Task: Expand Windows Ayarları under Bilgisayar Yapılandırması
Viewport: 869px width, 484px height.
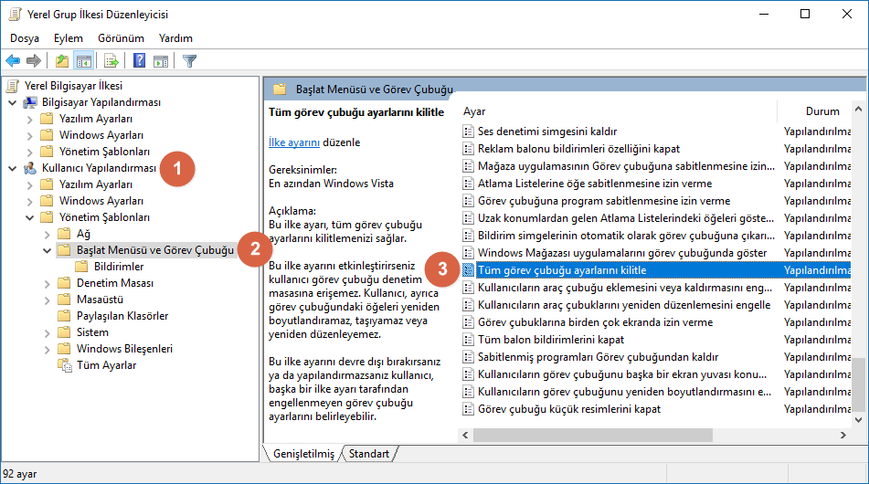Action: tap(30, 136)
